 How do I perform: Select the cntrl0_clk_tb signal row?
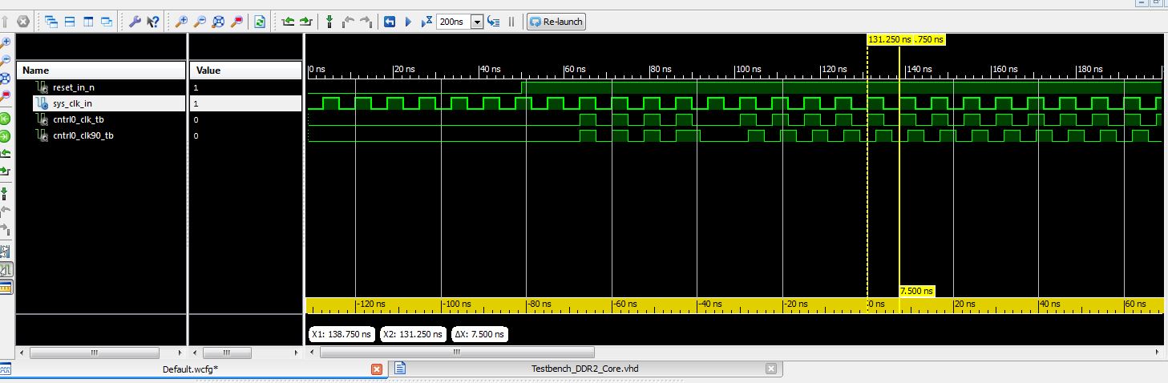coord(101,119)
